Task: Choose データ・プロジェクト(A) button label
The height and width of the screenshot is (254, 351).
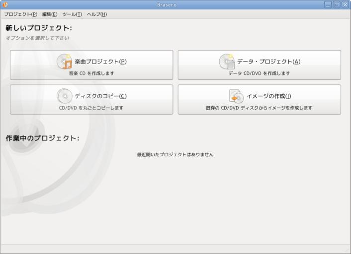Action: click(268, 62)
